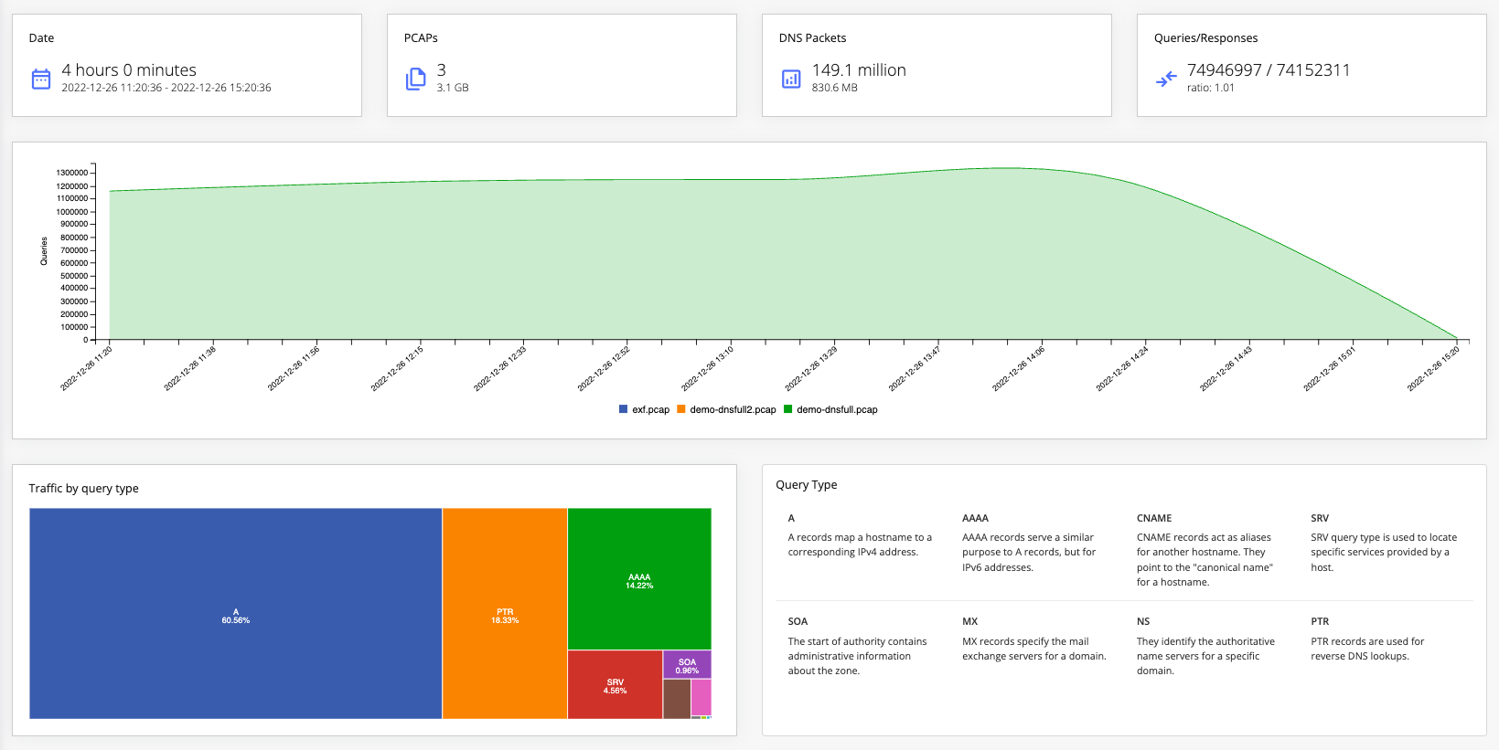The image size is (1499, 750).
Task: Click the CNAME heading in Query Type panel
Action: point(1154,518)
